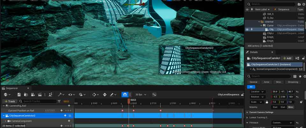Save the current level sequence
Image resolution: width=306 pixels, height=128 pixels.
click(x=19, y=95)
